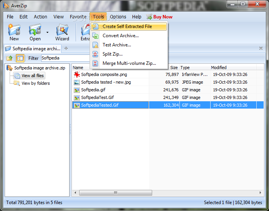Click the Convert Archive menu icon
The width and height of the screenshot is (269, 211).
[x=95, y=36]
